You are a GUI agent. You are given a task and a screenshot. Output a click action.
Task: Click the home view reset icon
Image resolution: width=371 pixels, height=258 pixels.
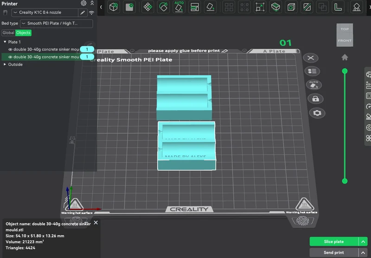coord(345,57)
